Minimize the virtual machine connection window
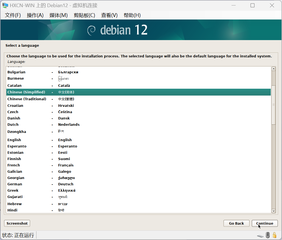The height and width of the screenshot is (240, 282). pos(233,5)
